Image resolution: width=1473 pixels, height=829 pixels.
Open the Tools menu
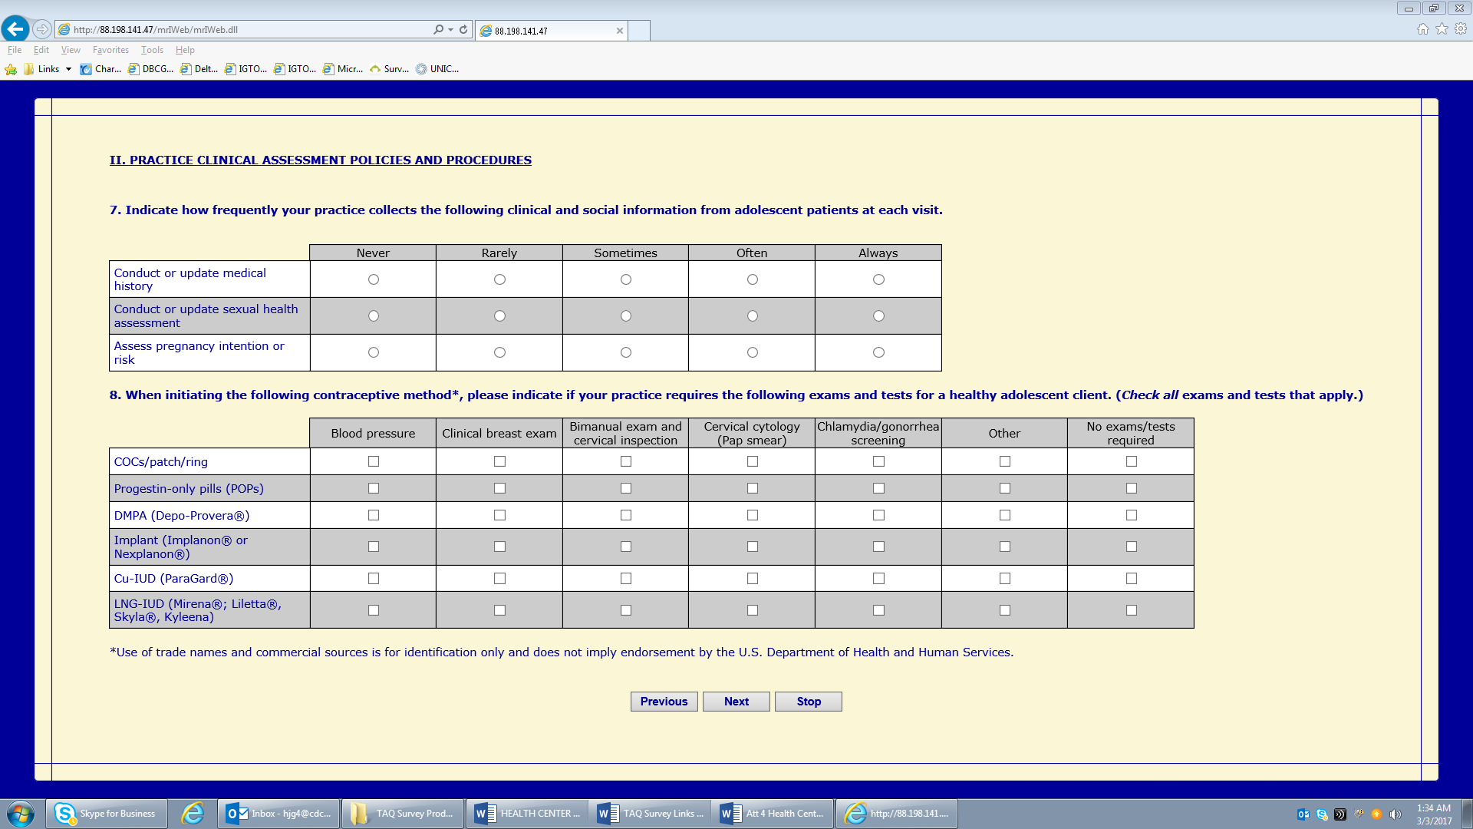[152, 50]
